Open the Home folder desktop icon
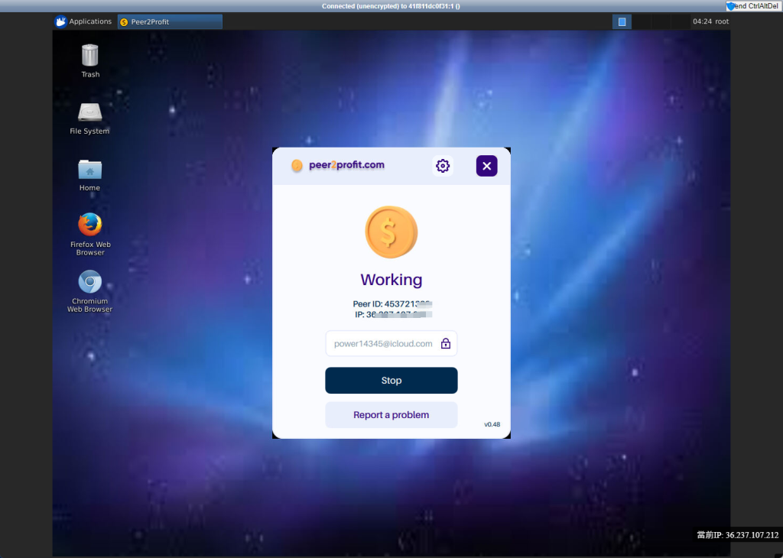Screen dimensions: 783x558 [89, 175]
